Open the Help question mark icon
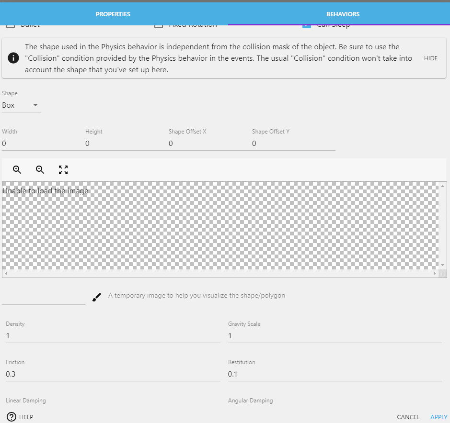The image size is (450, 423). coord(12,417)
